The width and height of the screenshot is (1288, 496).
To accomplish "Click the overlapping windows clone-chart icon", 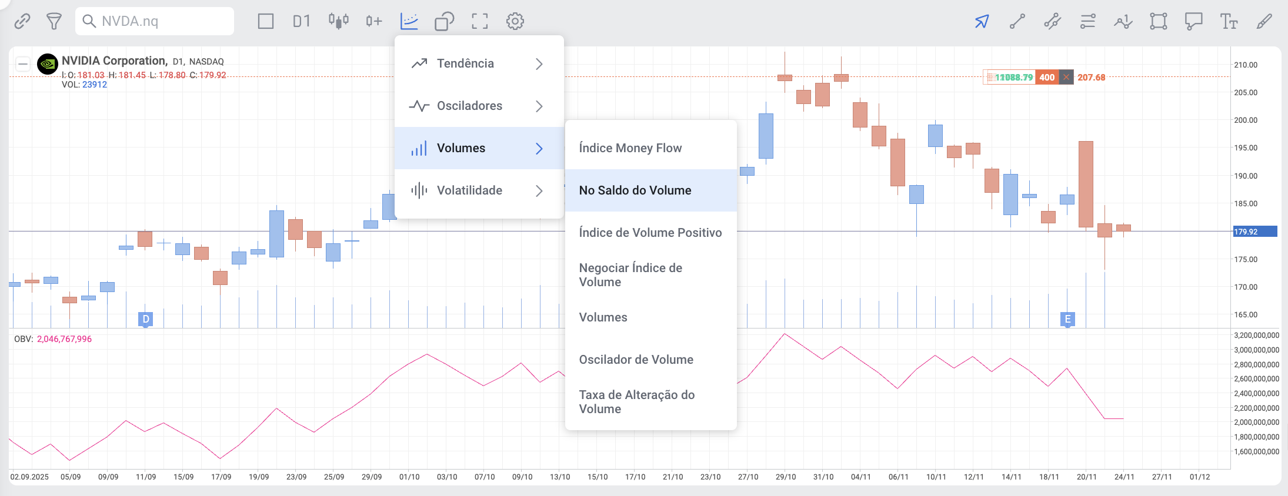I will 444,21.
